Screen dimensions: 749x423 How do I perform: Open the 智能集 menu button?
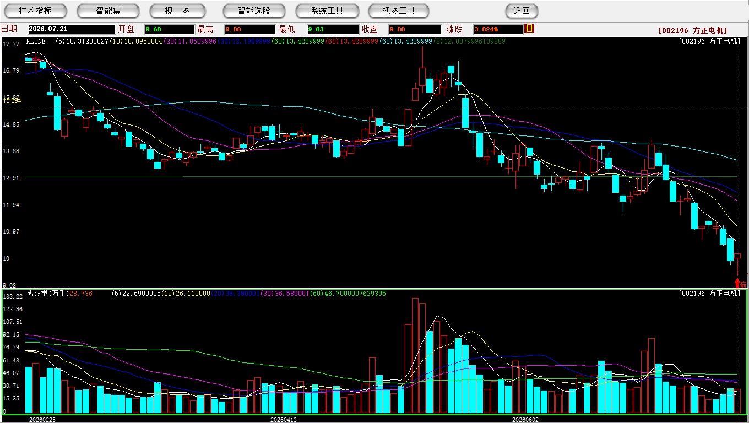(x=108, y=10)
